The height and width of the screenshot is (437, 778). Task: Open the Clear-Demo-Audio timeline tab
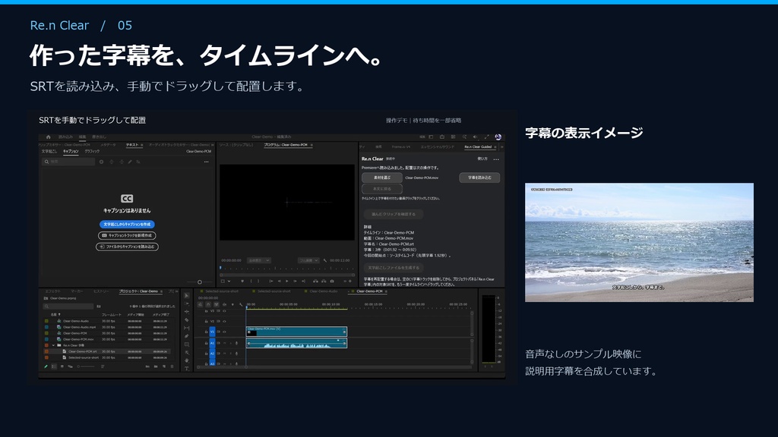323,291
